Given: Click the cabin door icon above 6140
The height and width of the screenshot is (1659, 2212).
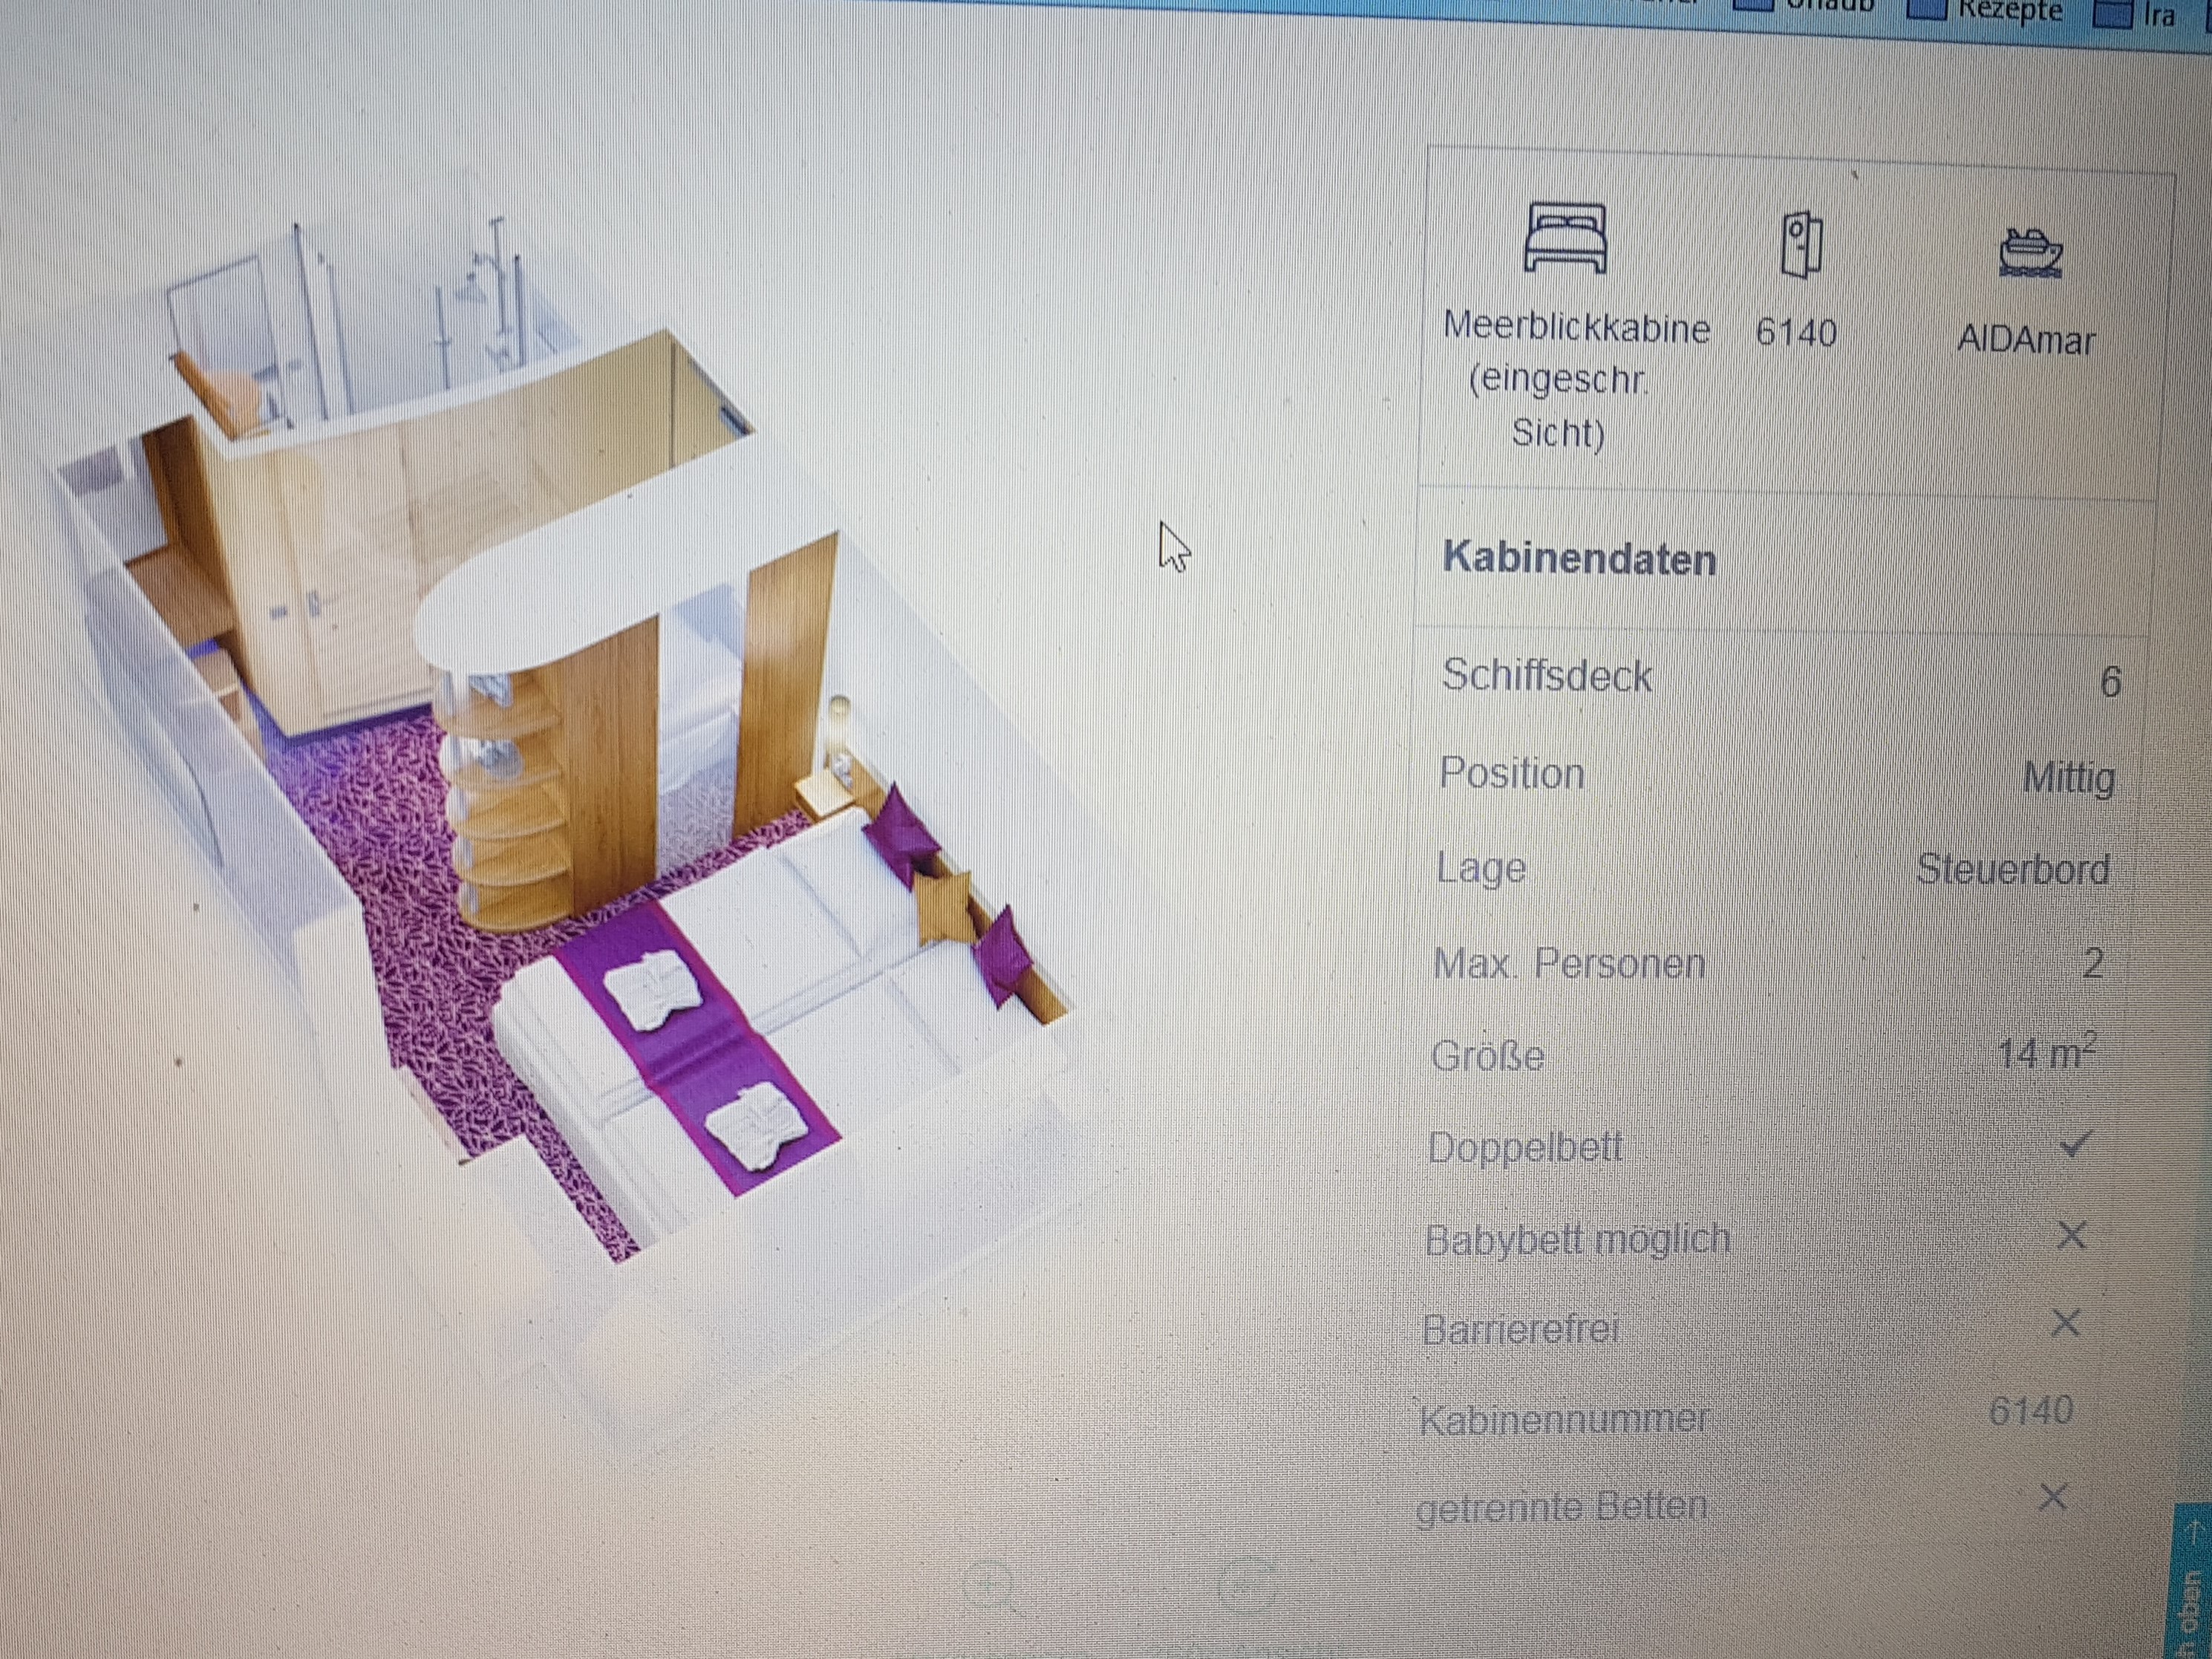Looking at the screenshot, I should pos(1801,245).
